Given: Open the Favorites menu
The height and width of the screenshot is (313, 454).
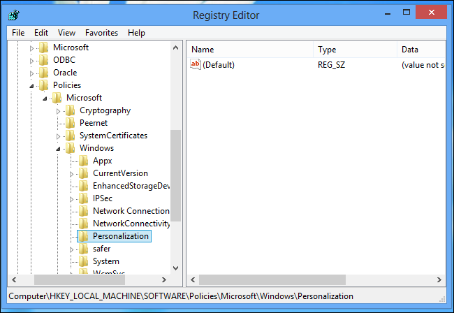Looking at the screenshot, I should click(102, 33).
